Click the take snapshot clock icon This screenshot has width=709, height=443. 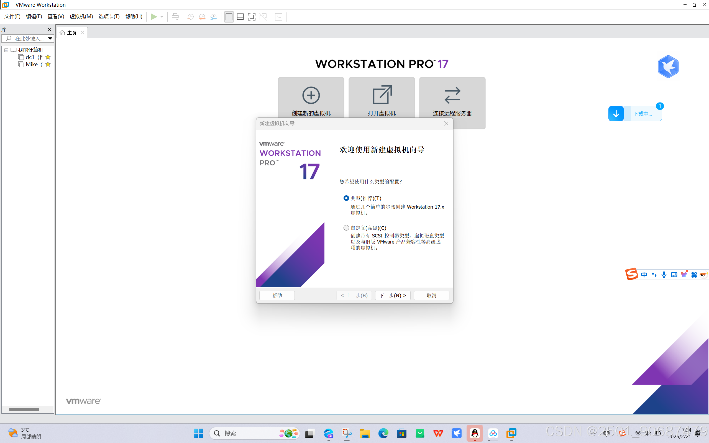tap(190, 17)
